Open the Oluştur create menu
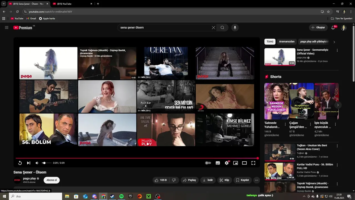The height and width of the screenshot is (200, 355). pos(318,27)
